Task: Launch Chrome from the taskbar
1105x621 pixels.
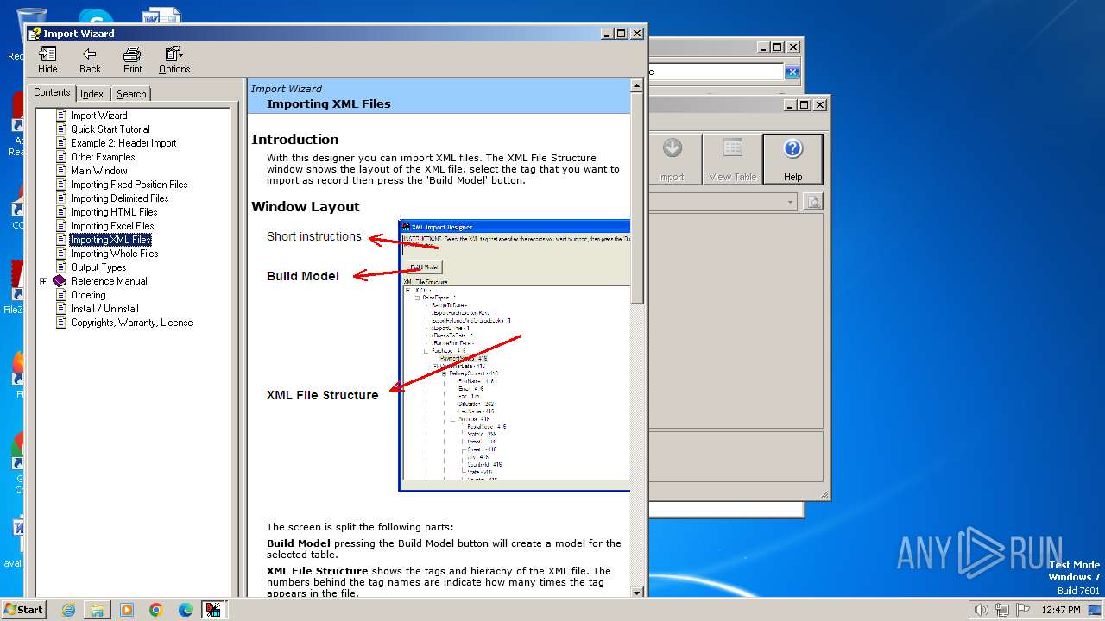Action: click(156, 610)
